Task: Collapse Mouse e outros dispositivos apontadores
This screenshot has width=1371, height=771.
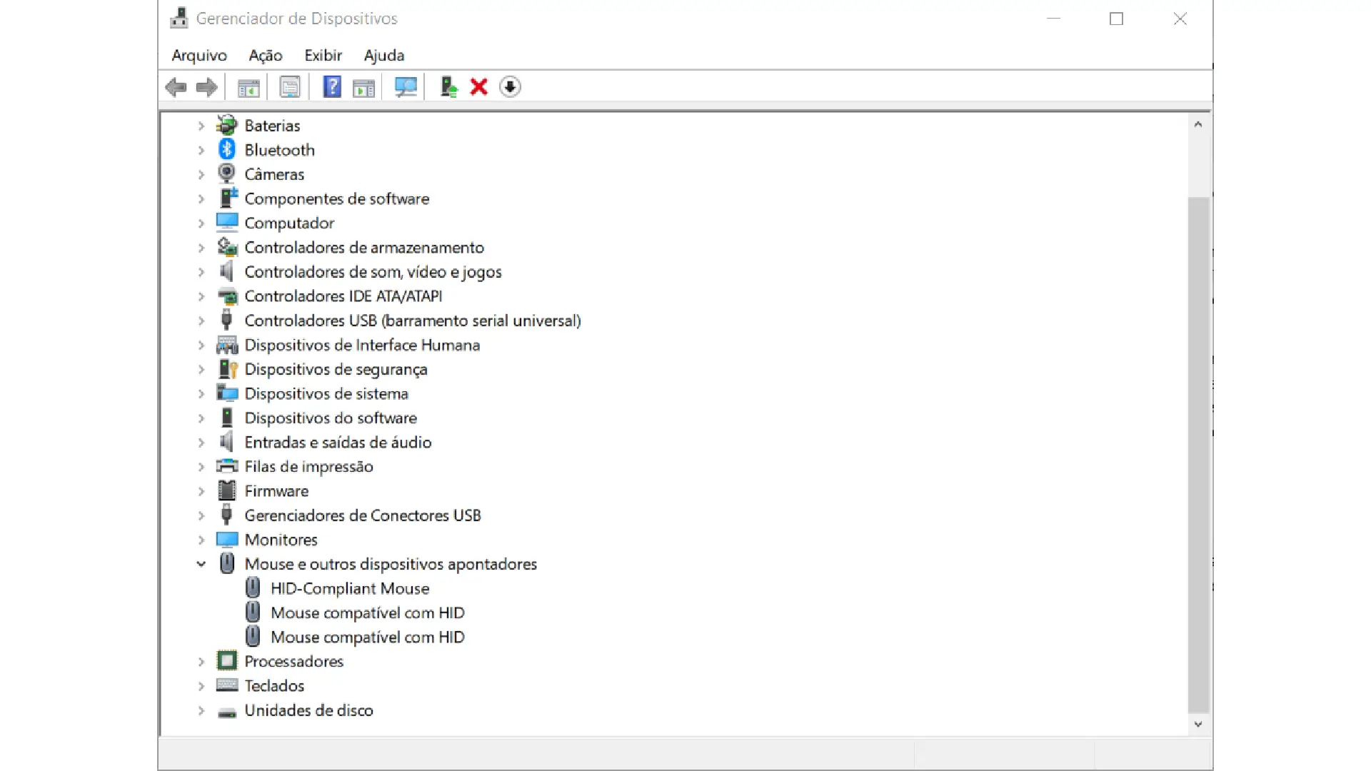Action: 201,564
